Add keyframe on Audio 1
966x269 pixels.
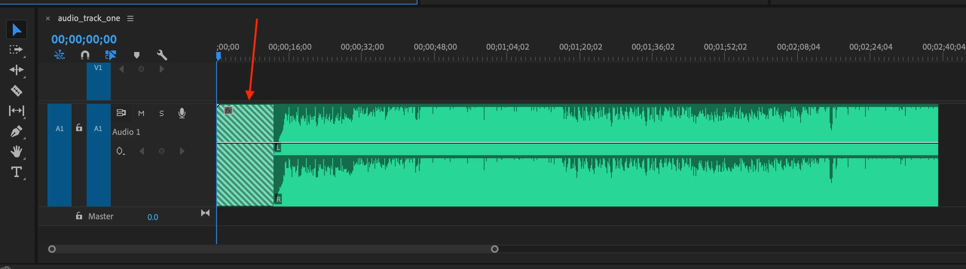pyautogui.click(x=162, y=151)
